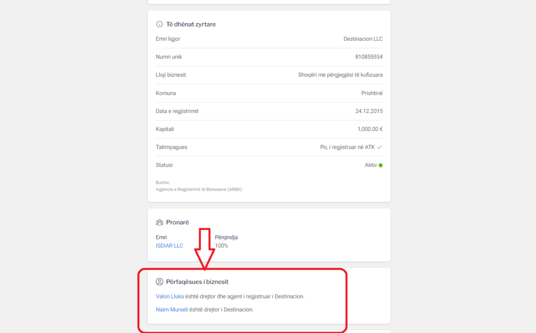
Task: Click the Prishtinë municipality value
Action: tap(372, 93)
